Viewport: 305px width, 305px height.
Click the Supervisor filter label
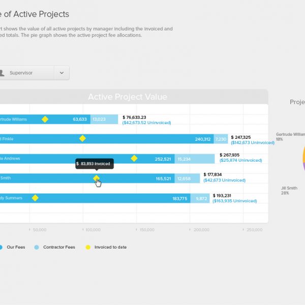point(21,73)
